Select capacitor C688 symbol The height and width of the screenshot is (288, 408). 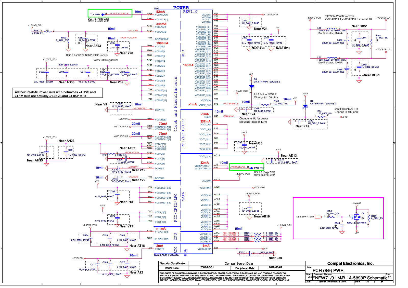[x=347, y=39]
